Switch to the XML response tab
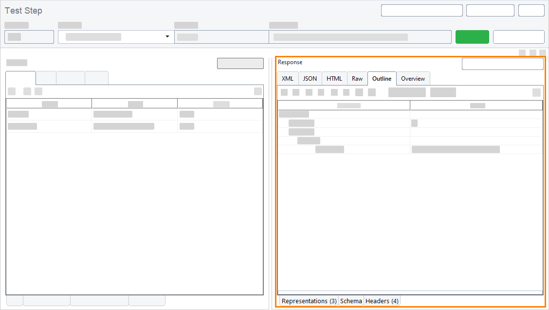549x310 pixels. point(288,79)
